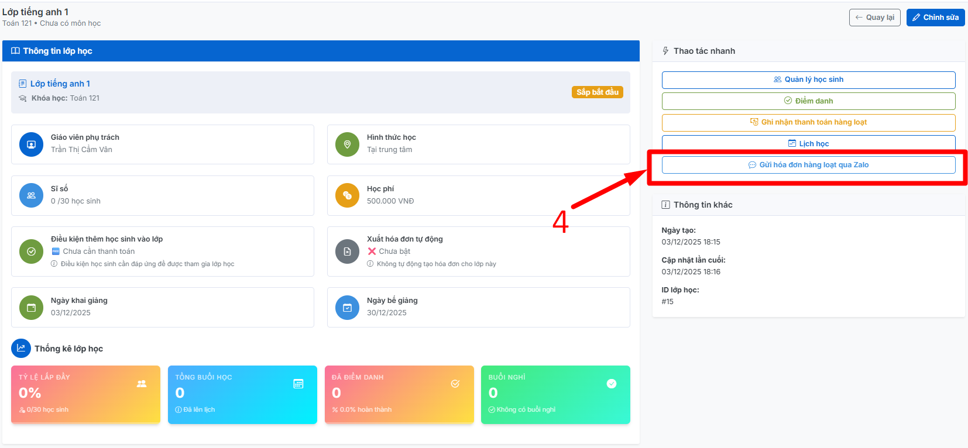Screen dimensions: 968x448
Task: Click the Chỉnh sửa edit button
Action: [935, 18]
